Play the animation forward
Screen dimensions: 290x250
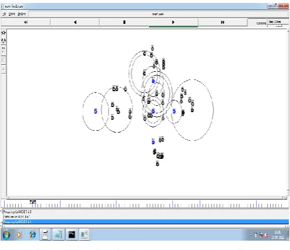[x=173, y=22]
